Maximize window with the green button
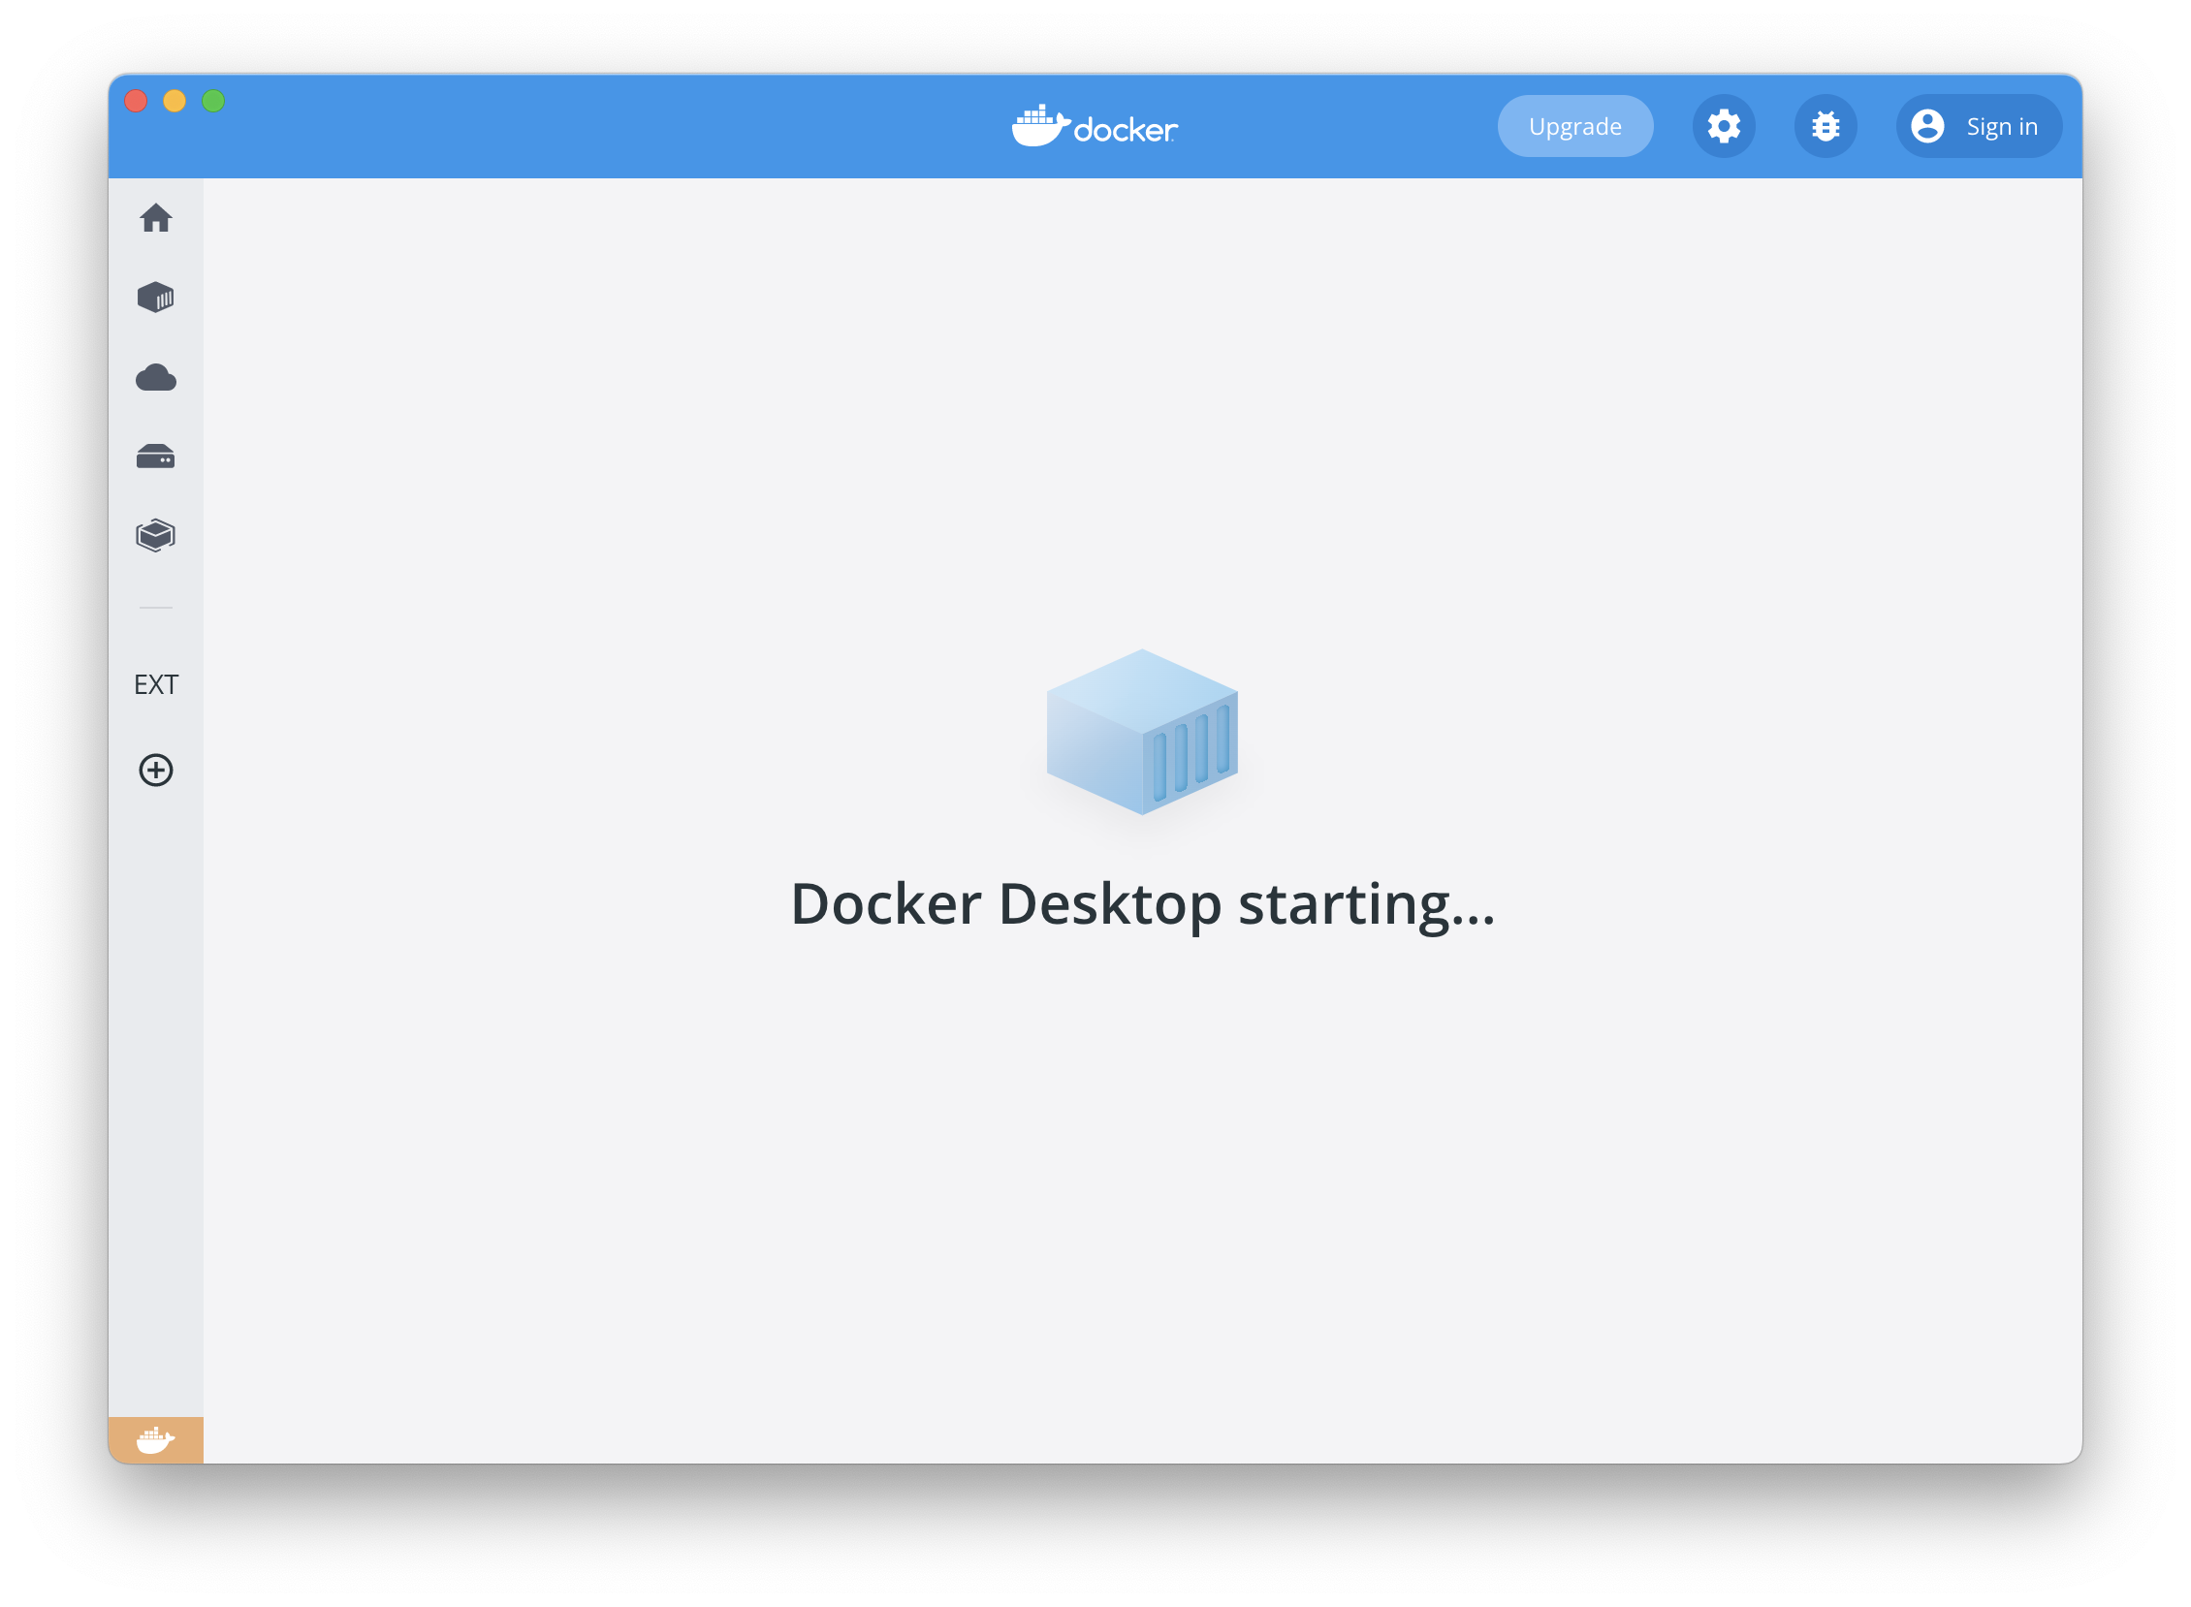Viewport: 2191px width, 1607px height. tap(214, 101)
